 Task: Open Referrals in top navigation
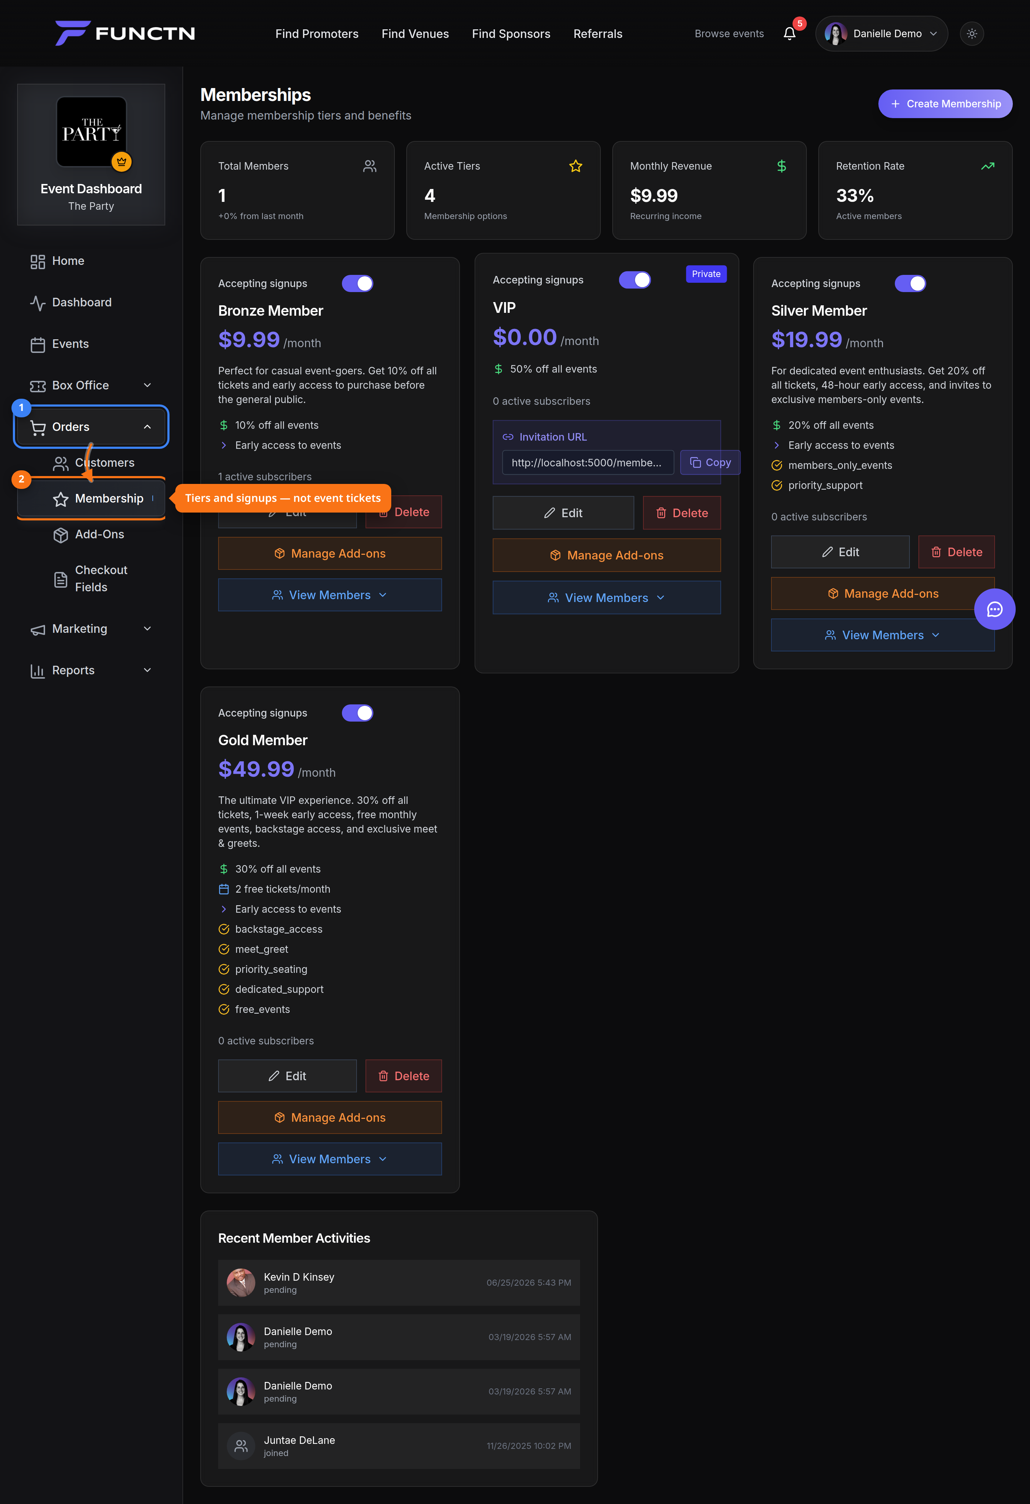(x=598, y=34)
